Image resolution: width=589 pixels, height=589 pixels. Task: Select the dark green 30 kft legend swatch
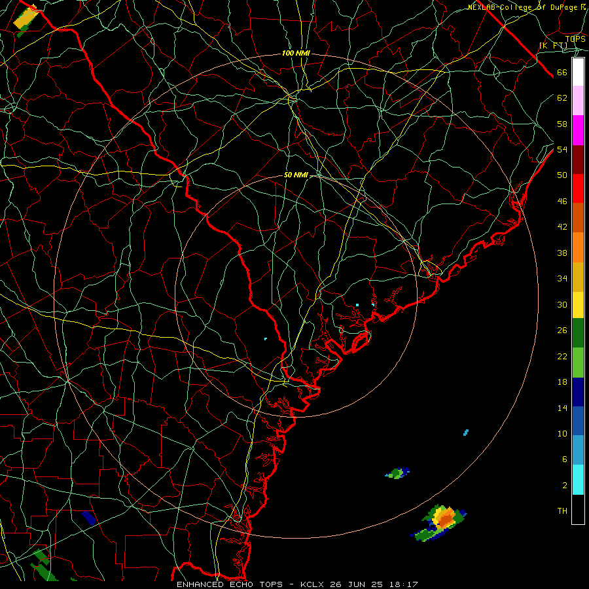coord(578,333)
